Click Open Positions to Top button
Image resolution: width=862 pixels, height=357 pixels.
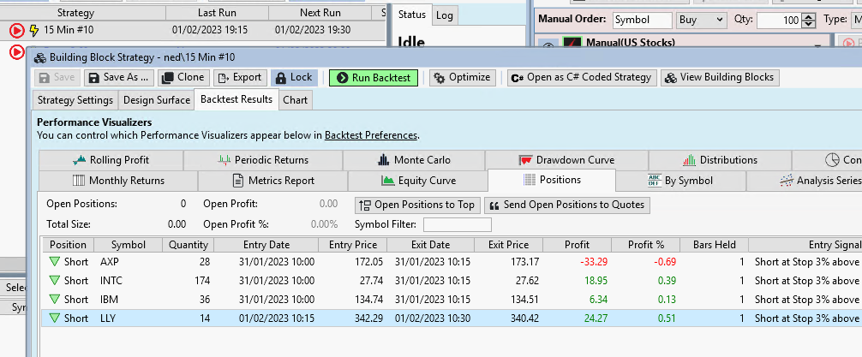tap(417, 205)
